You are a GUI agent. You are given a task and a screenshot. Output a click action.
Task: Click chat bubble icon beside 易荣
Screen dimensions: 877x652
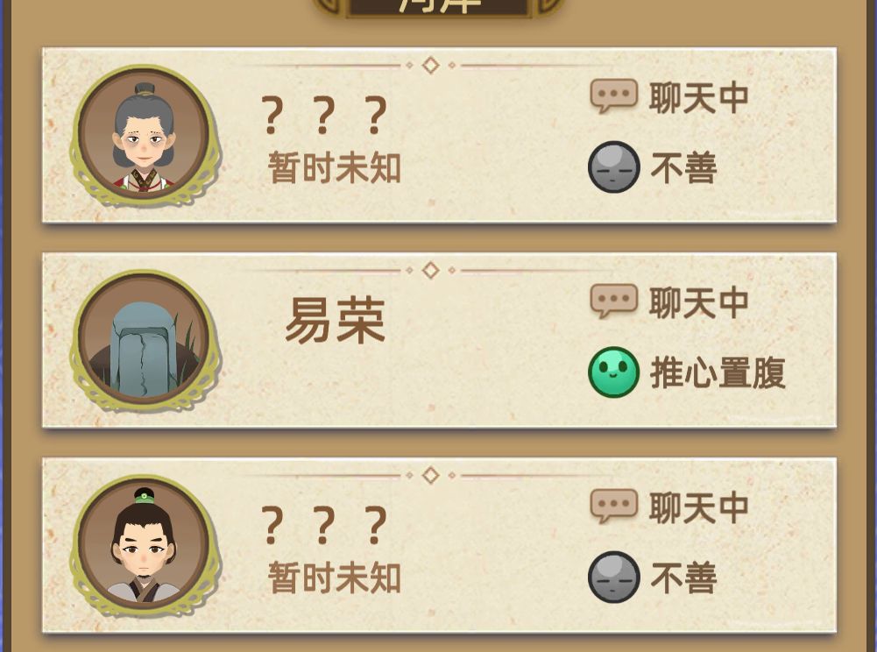(613, 301)
